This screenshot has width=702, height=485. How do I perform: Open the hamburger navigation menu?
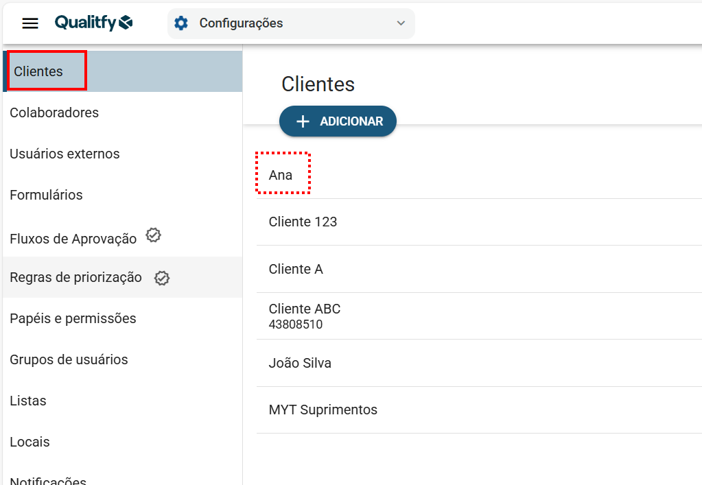point(30,23)
